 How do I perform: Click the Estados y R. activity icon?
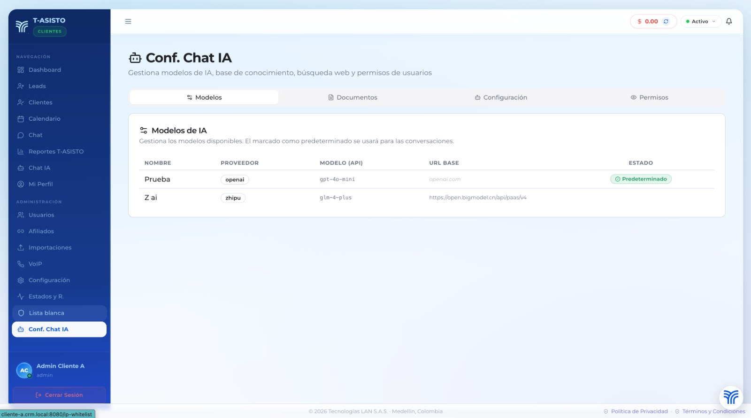(21, 296)
